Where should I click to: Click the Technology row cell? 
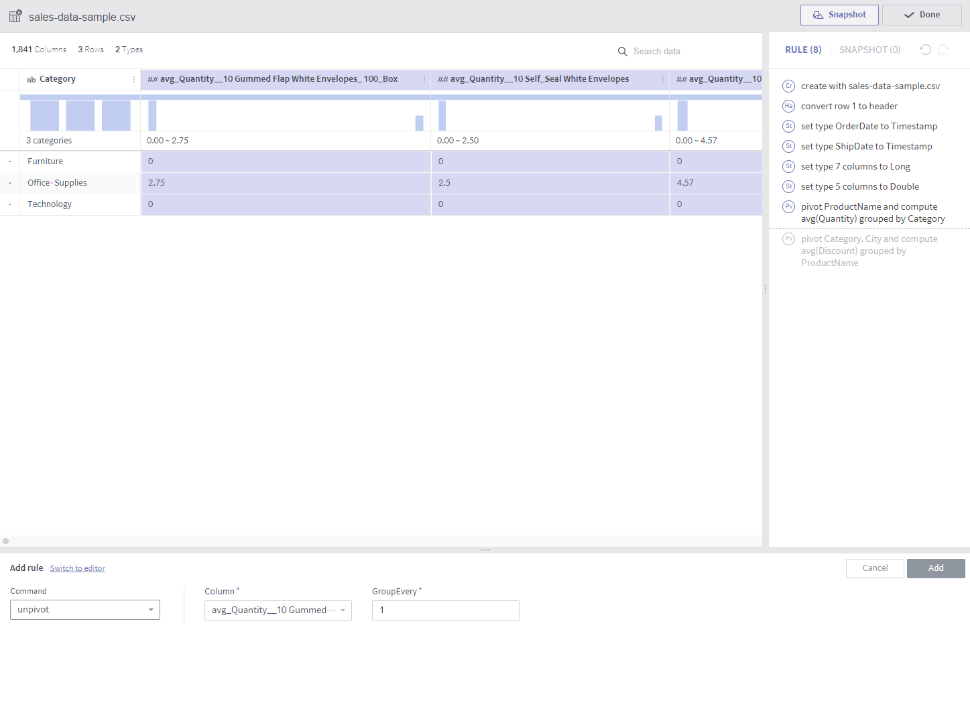[x=80, y=204]
